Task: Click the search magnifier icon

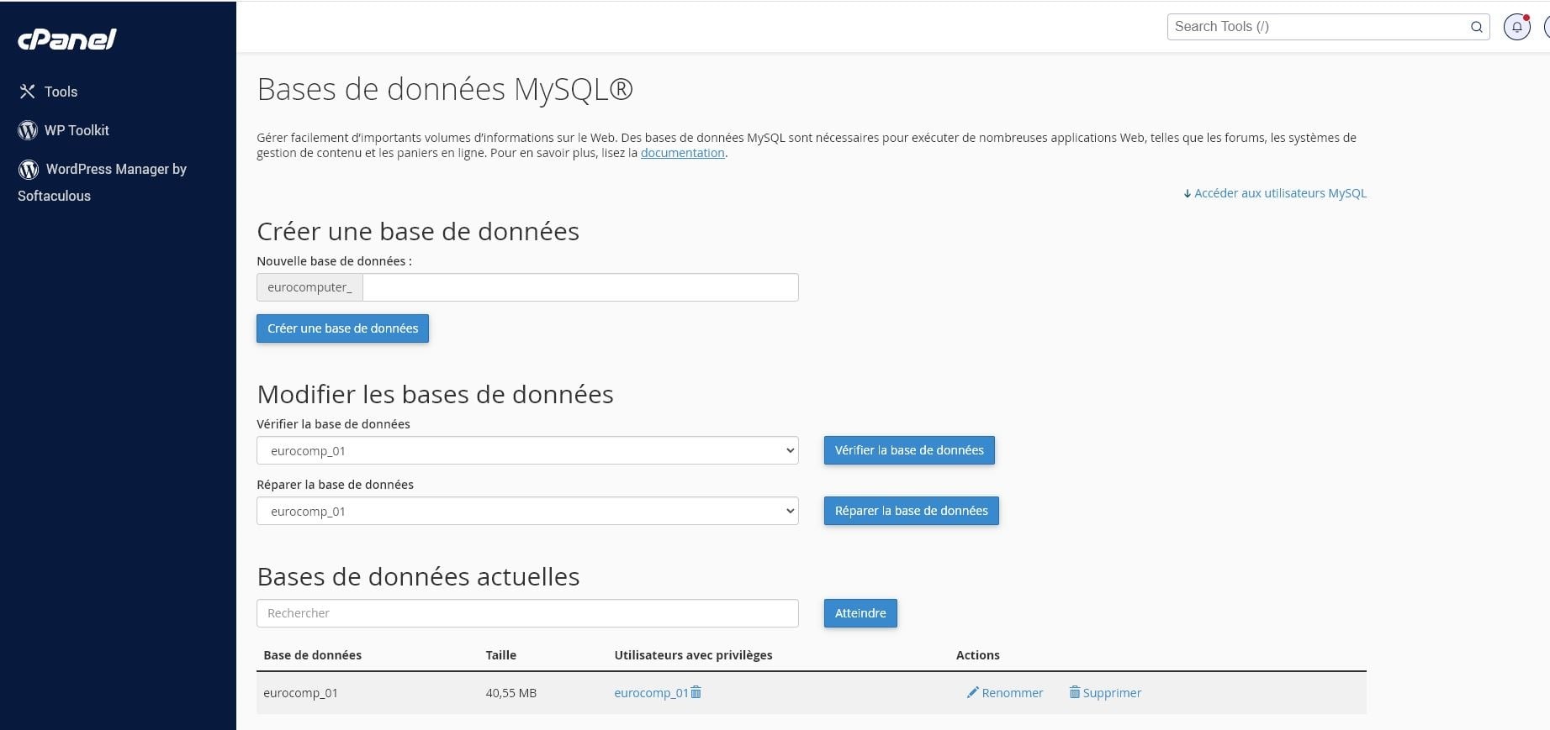Action: 1476,27
